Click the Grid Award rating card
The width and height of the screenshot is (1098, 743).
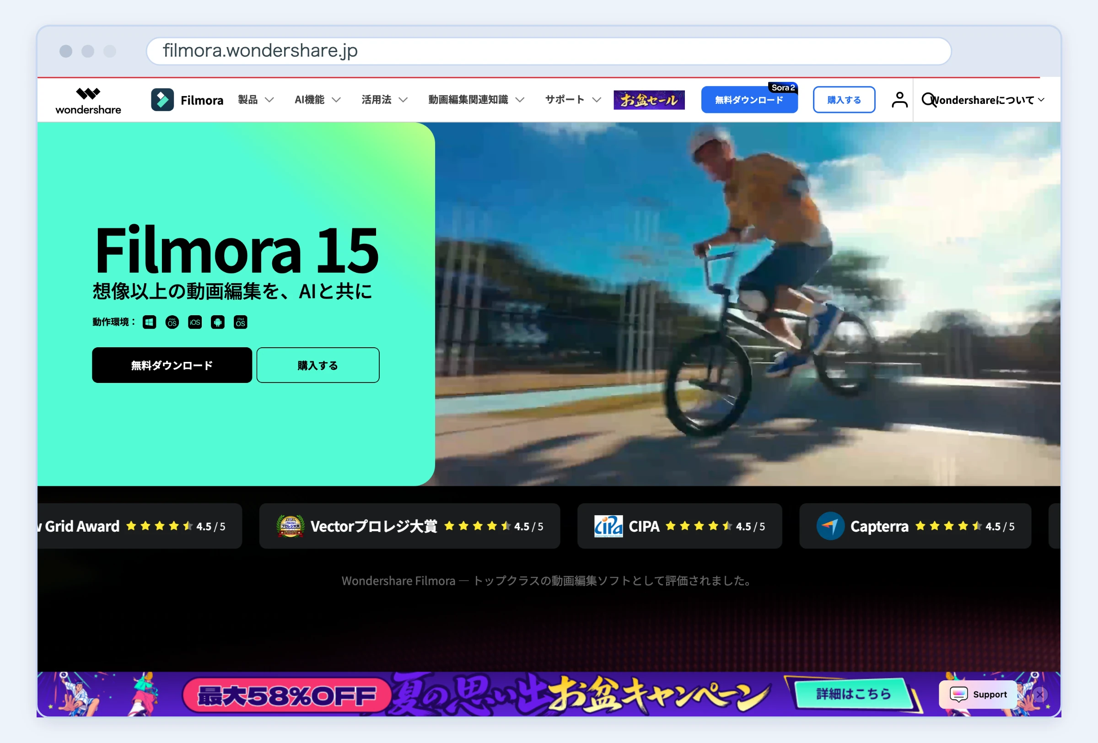[140, 526]
